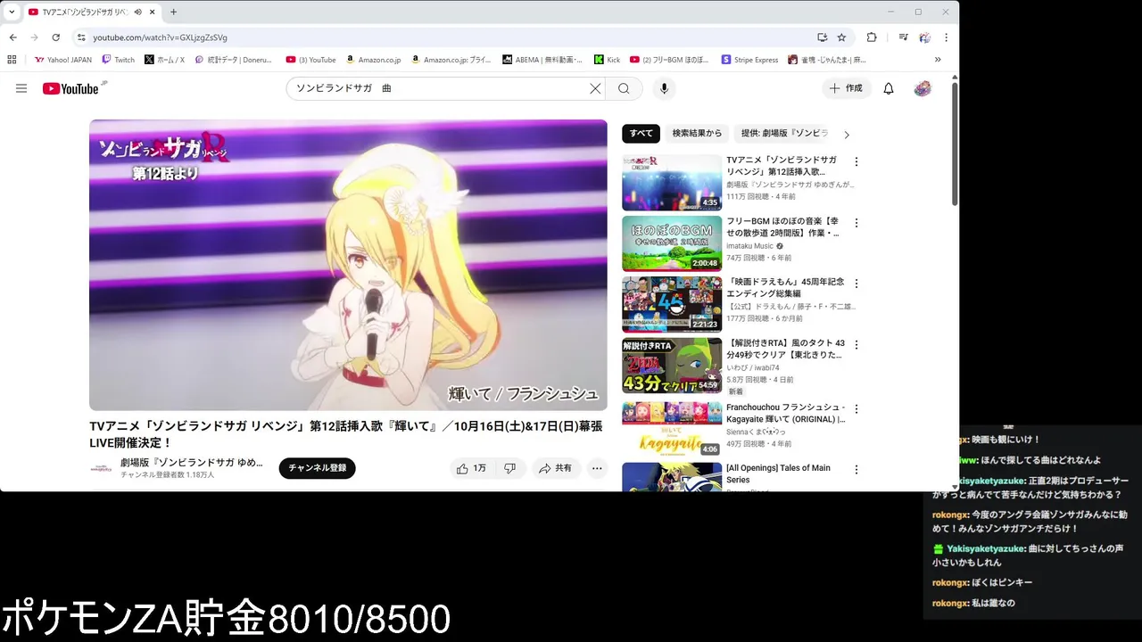Open ホーム / X bookmark
The width and height of the screenshot is (1142, 642).
point(164,60)
